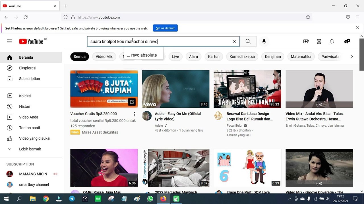Select the Pariwisata chip
The height and width of the screenshot is (204, 364).
330,57
